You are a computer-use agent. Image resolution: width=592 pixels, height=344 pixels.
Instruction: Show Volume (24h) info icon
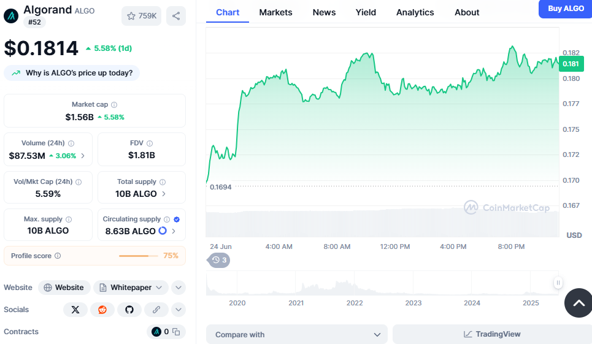[x=71, y=143]
